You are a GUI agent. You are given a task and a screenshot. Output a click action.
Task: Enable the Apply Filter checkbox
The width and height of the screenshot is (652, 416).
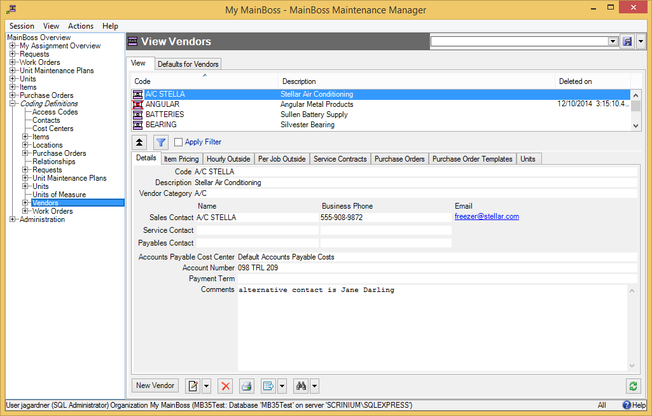179,142
